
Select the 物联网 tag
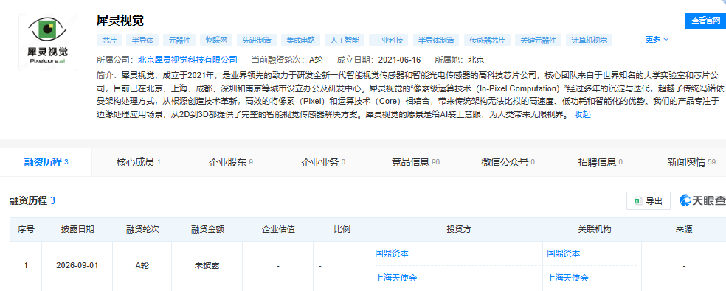pos(217,40)
